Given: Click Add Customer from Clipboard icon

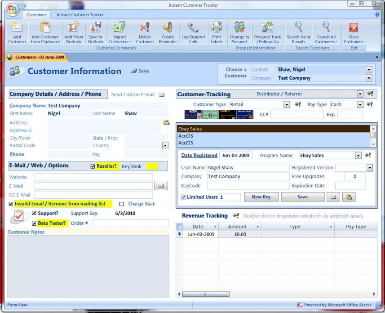Looking at the screenshot, I should click(45, 27).
